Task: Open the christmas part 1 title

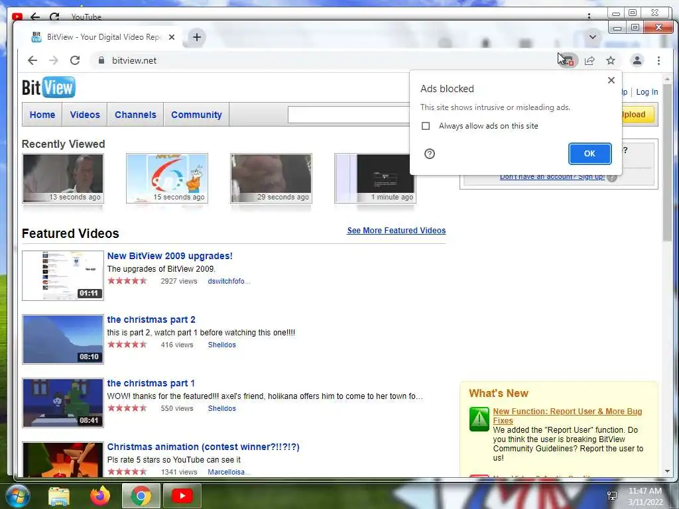Action: (x=151, y=383)
